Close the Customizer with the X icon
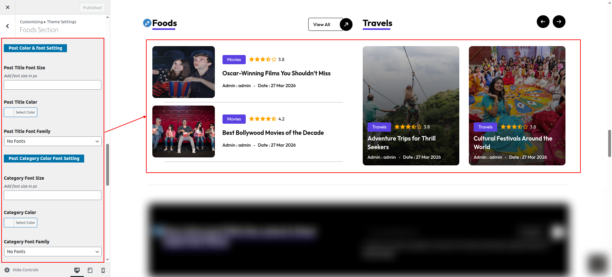 click(8, 7)
